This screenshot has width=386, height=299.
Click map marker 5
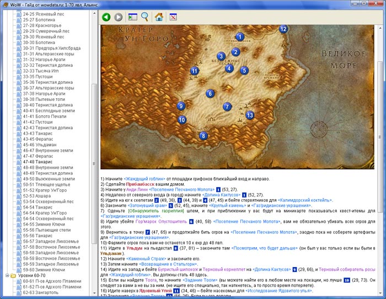(244, 71)
